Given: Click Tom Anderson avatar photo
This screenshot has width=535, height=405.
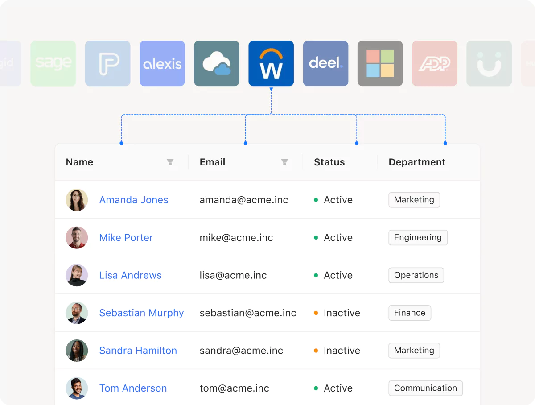Looking at the screenshot, I should [77, 388].
